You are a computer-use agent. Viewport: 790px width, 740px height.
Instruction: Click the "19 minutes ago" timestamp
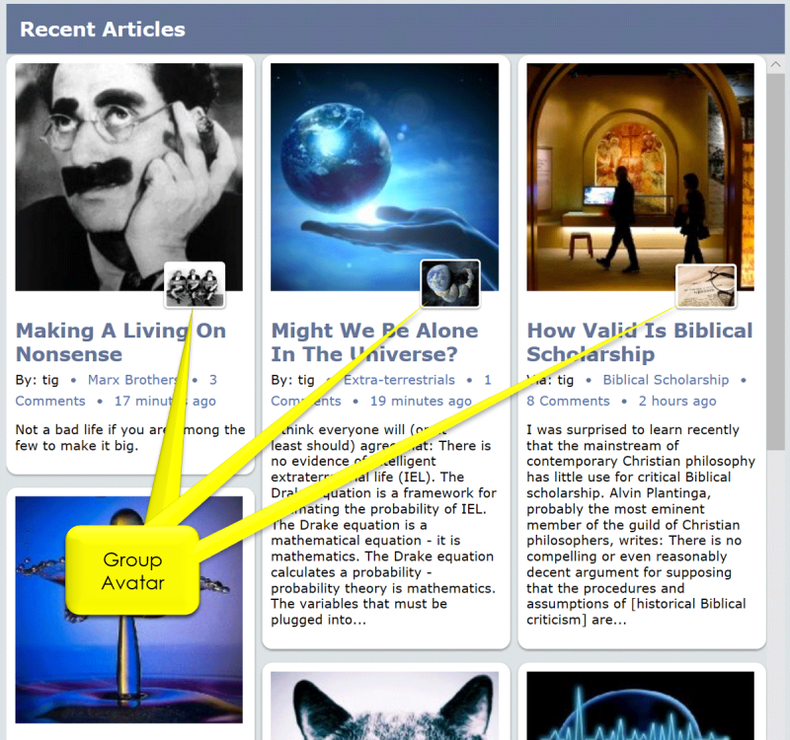421,402
